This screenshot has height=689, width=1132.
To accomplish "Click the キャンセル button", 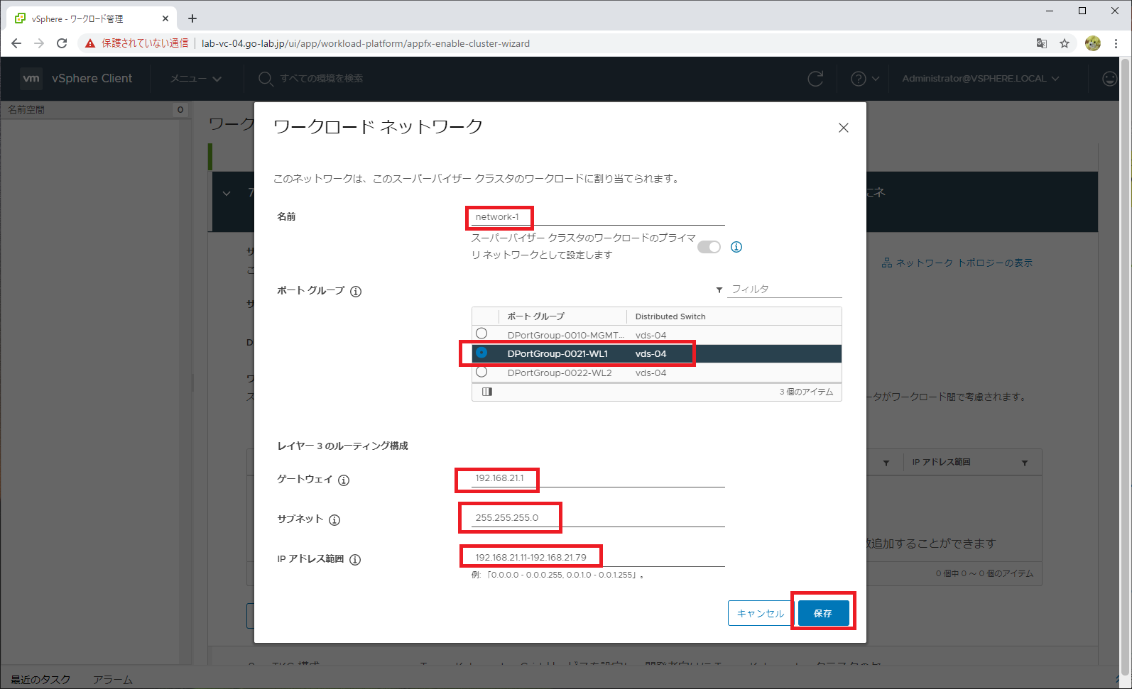I will click(x=761, y=613).
